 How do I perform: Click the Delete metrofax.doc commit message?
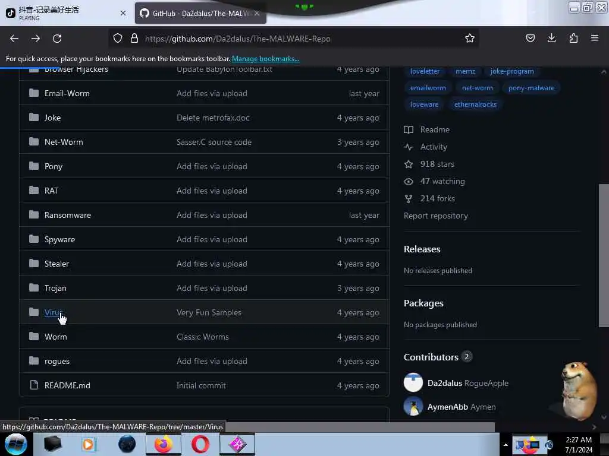(x=213, y=118)
